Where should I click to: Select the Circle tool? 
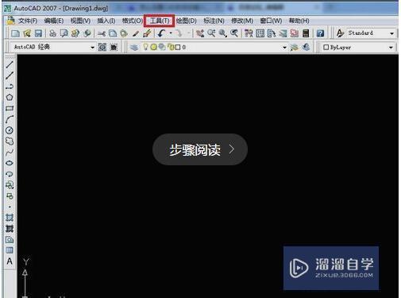[10, 130]
